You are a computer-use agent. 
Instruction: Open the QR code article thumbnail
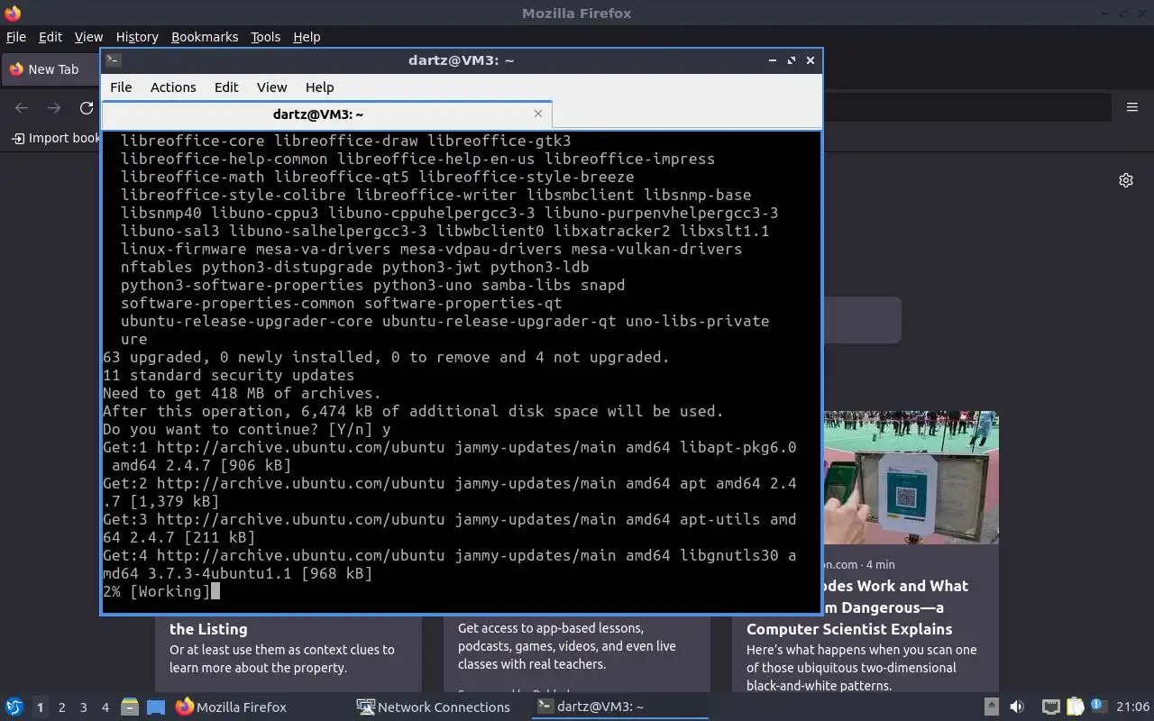click(x=911, y=478)
